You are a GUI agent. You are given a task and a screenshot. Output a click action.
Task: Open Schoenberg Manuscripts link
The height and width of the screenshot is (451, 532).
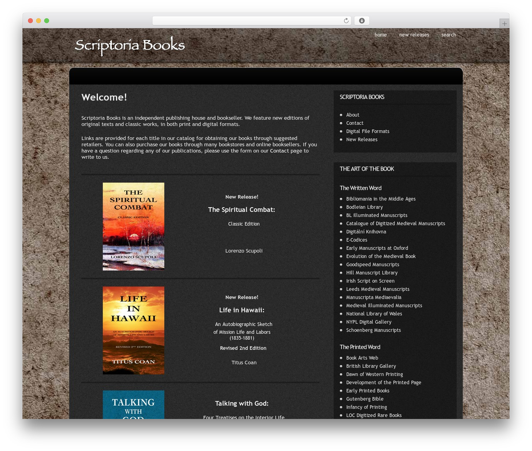pyautogui.click(x=374, y=330)
